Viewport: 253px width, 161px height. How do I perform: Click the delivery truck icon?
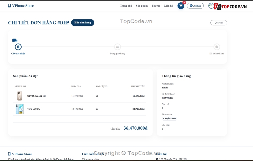coord(15,40)
